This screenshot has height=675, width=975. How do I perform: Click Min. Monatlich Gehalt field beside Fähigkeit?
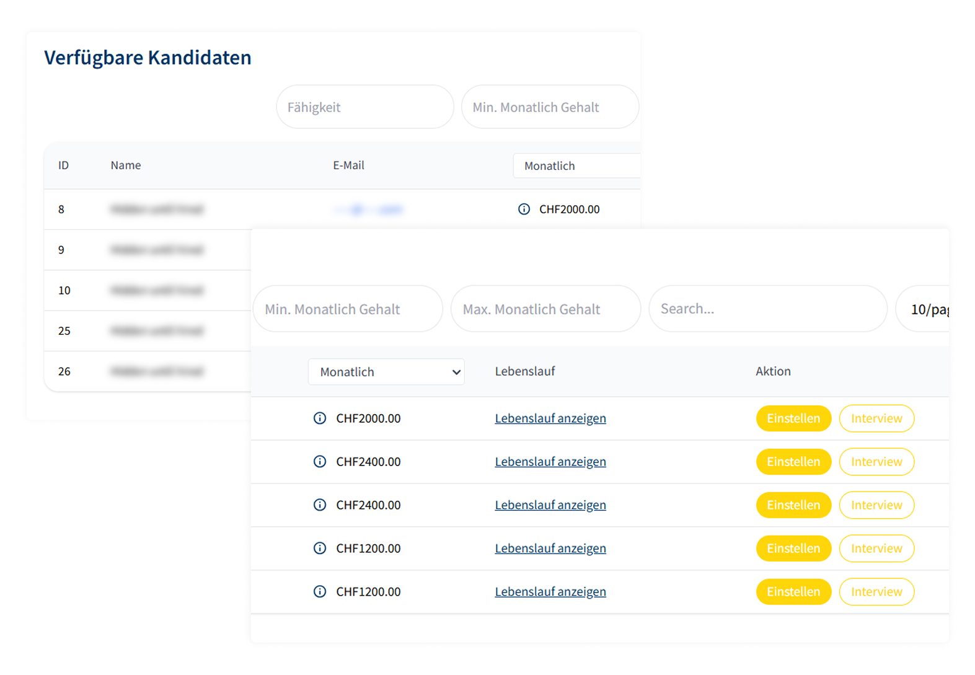click(x=550, y=107)
